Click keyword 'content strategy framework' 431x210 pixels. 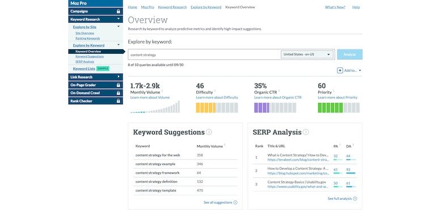[157, 173]
